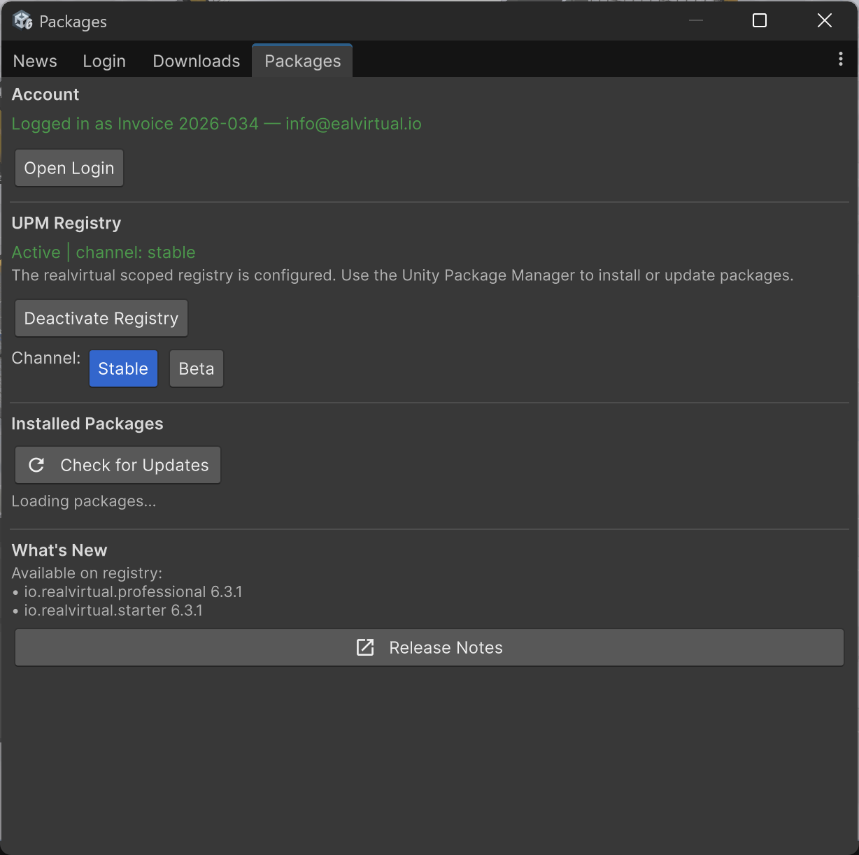Screen dimensions: 859x855
Task: Click io.realvirtual.professional 6.3.1 entry
Action: point(133,592)
